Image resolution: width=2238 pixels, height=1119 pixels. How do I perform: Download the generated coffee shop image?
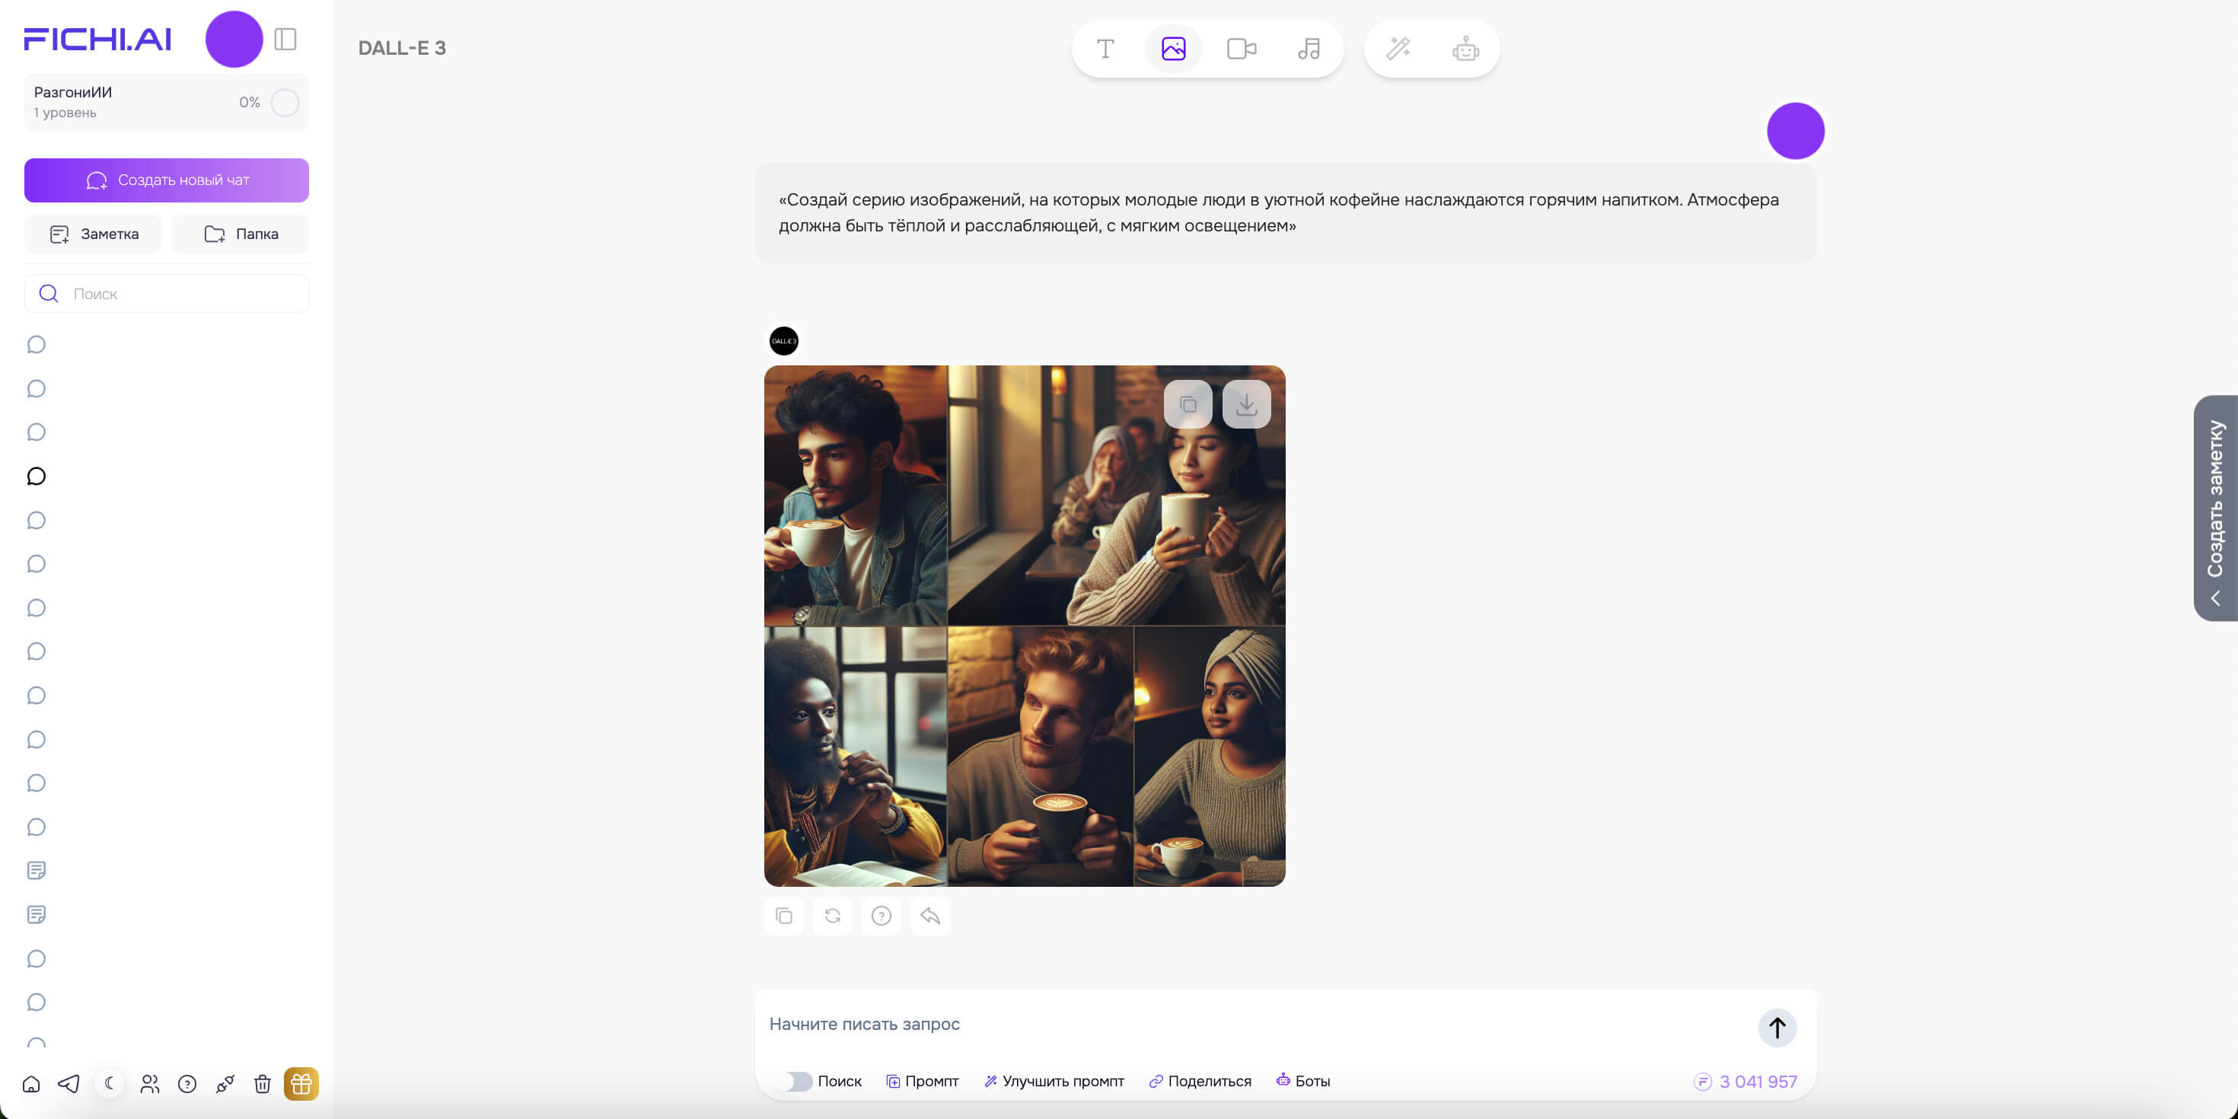(x=1246, y=405)
